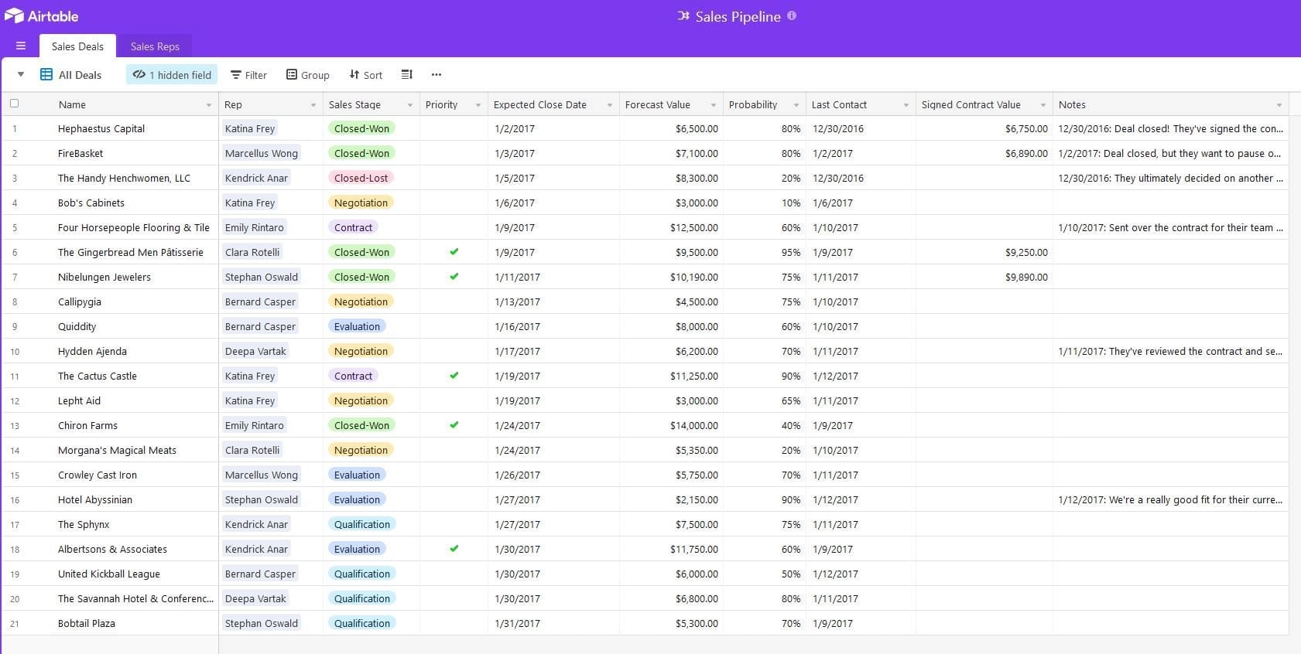Viewport: 1301px width, 654px height.
Task: Click the Filter button
Action: pyautogui.click(x=248, y=75)
